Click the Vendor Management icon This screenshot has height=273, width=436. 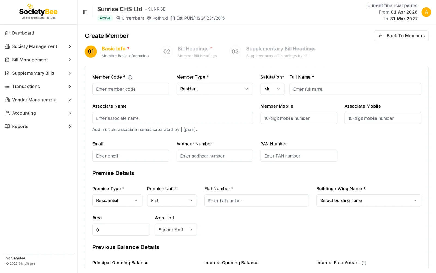(x=7, y=100)
